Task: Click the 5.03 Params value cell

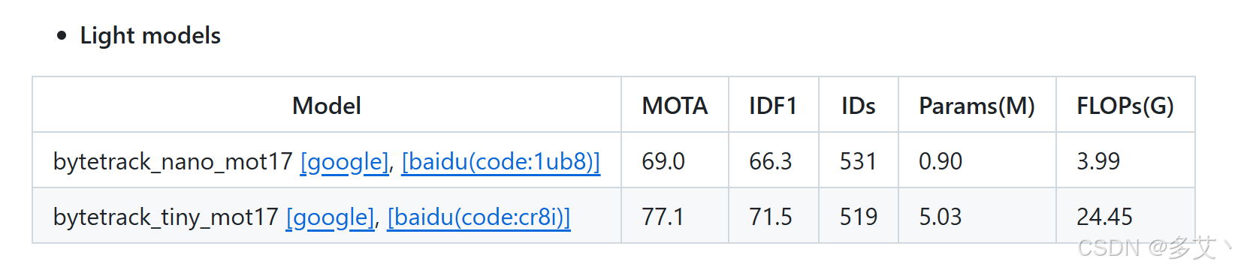Action: tap(941, 217)
